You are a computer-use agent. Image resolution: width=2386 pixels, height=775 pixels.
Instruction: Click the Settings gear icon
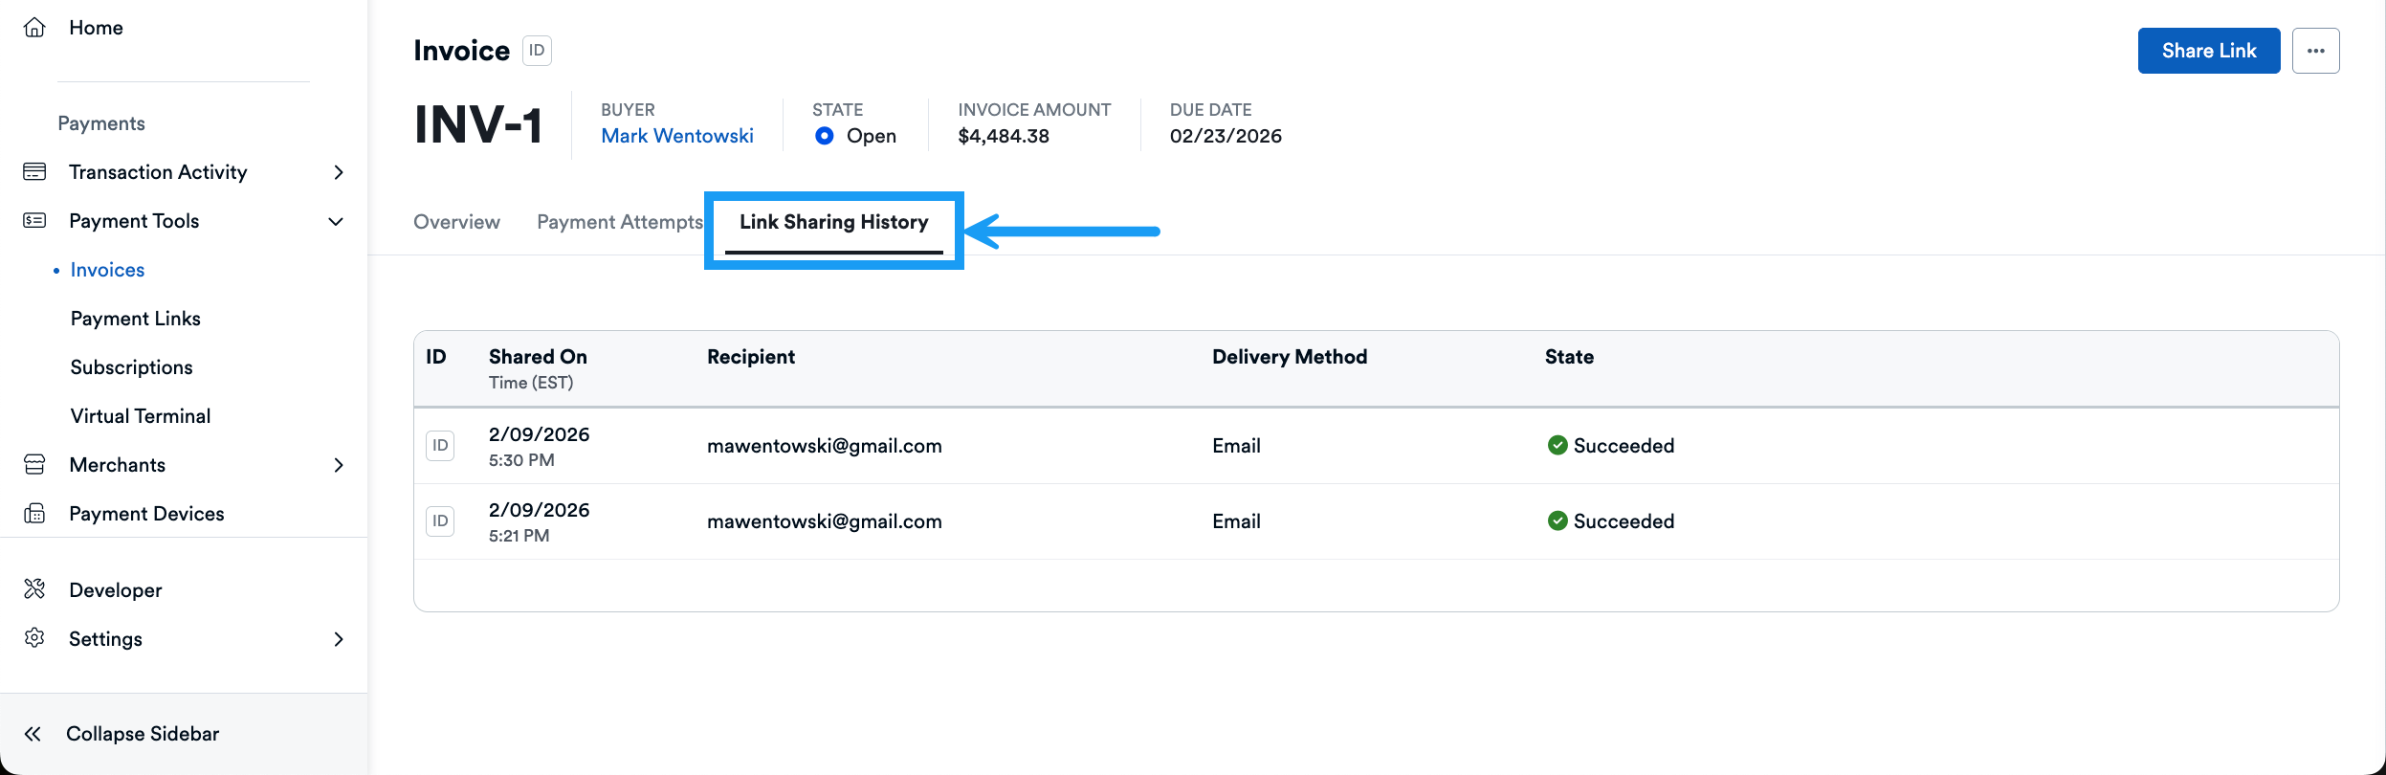(x=34, y=638)
